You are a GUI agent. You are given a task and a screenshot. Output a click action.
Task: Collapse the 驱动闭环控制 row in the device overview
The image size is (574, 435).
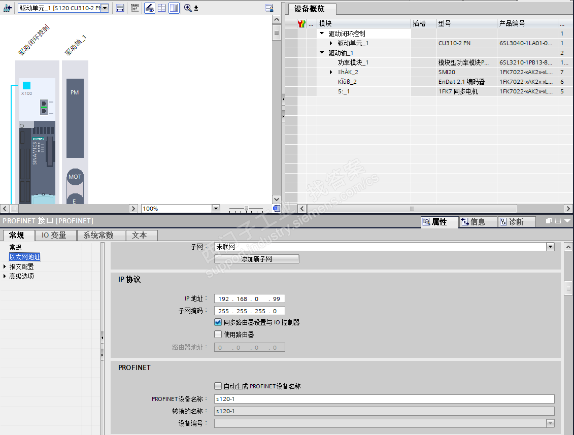pos(322,34)
